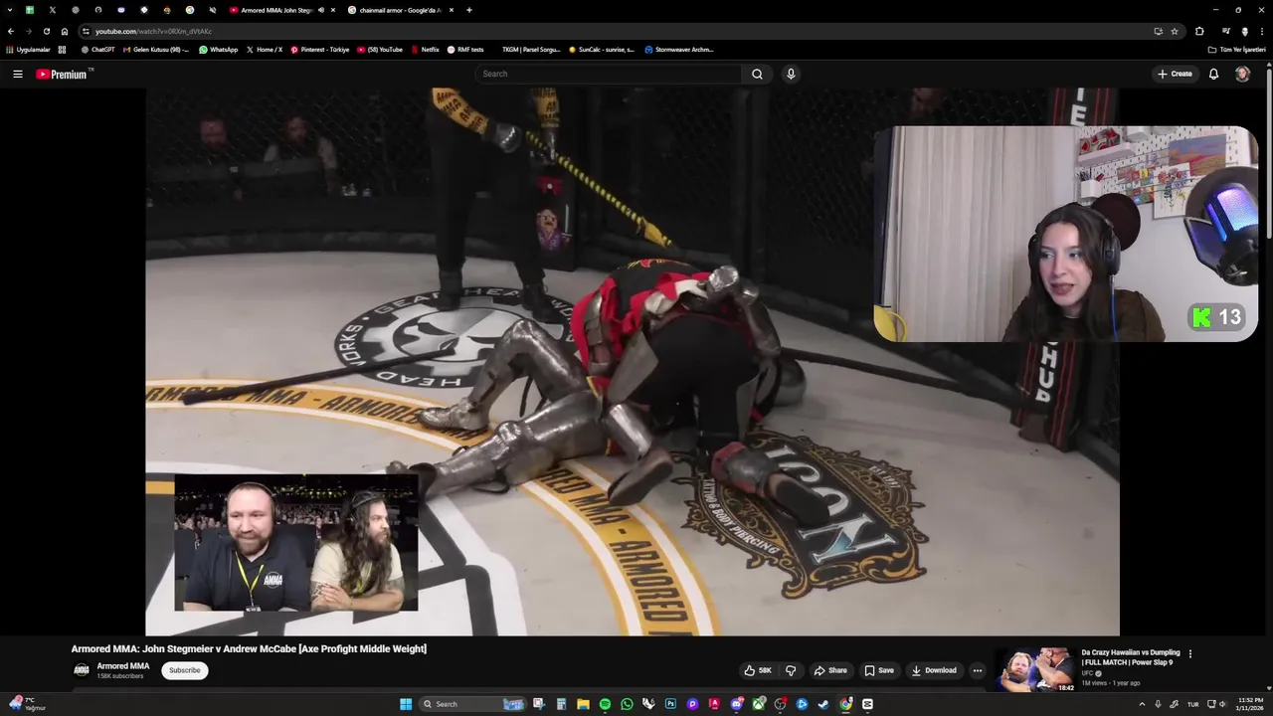Go back in the browser

pos(11,31)
